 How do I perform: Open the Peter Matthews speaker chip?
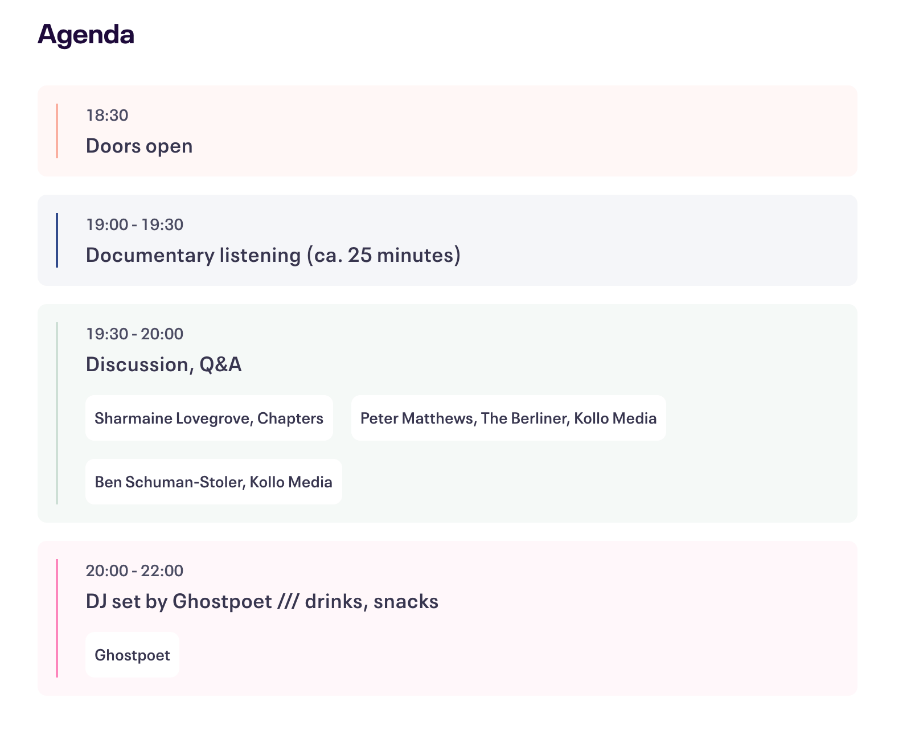(x=508, y=418)
